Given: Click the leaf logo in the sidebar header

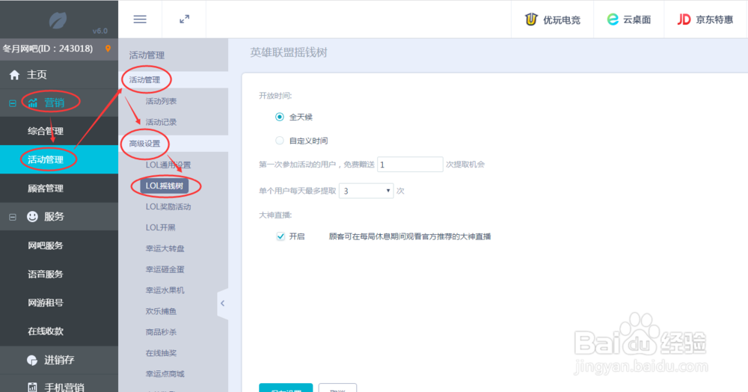Looking at the screenshot, I should pos(58,20).
